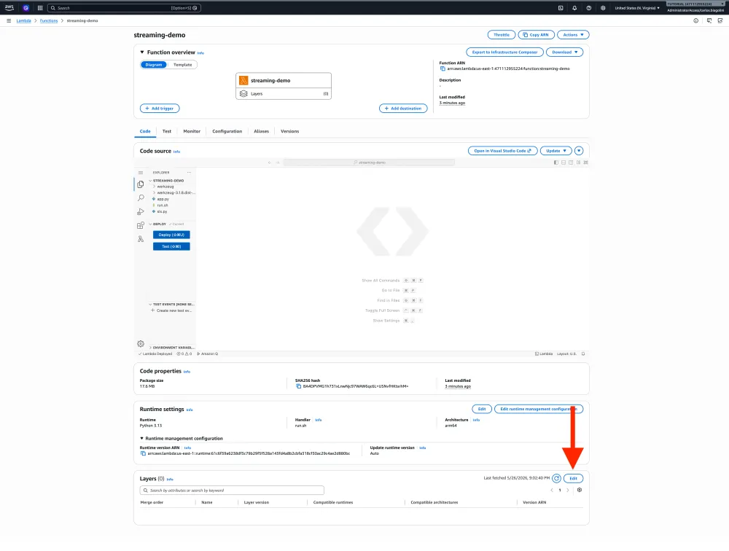Image resolution: width=729 pixels, height=551 pixels.
Task: Click Open in Visual Studio Code
Action: 502,151
